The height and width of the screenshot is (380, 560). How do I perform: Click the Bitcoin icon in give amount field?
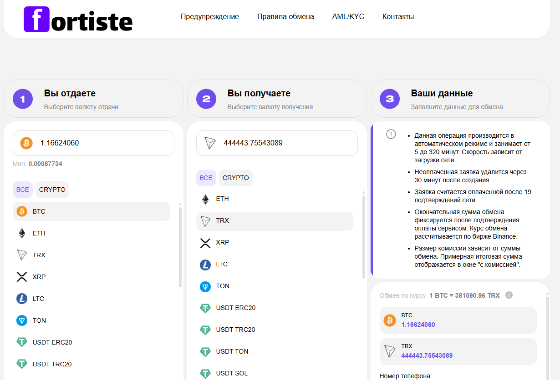[x=26, y=143]
